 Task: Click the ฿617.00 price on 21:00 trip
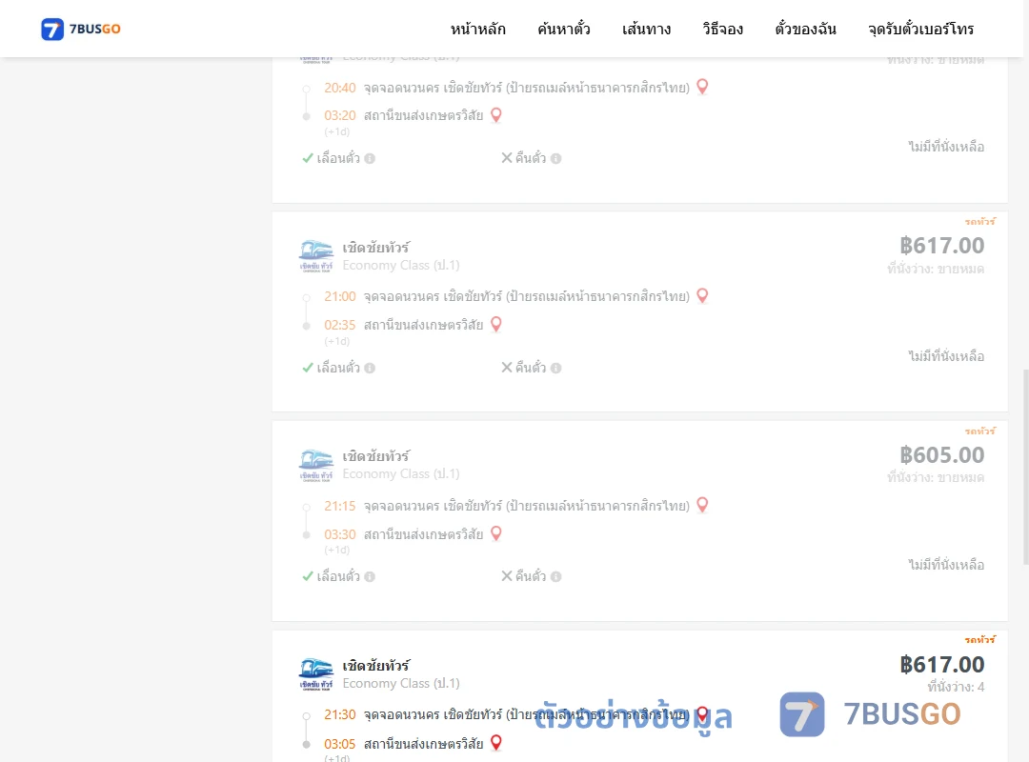click(x=941, y=246)
